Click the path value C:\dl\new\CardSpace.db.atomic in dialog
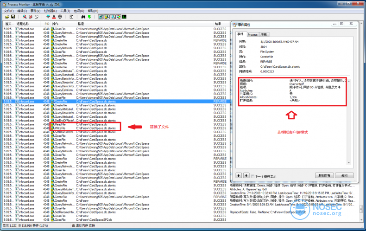366x231 pixels. [x=280, y=67]
